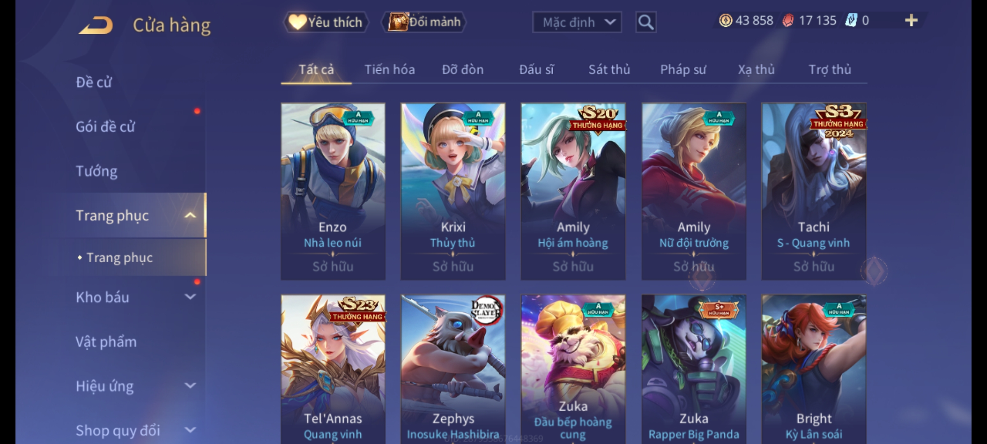This screenshot has height=444, width=987.
Task: Click the red ruby currency icon
Action: pos(788,21)
